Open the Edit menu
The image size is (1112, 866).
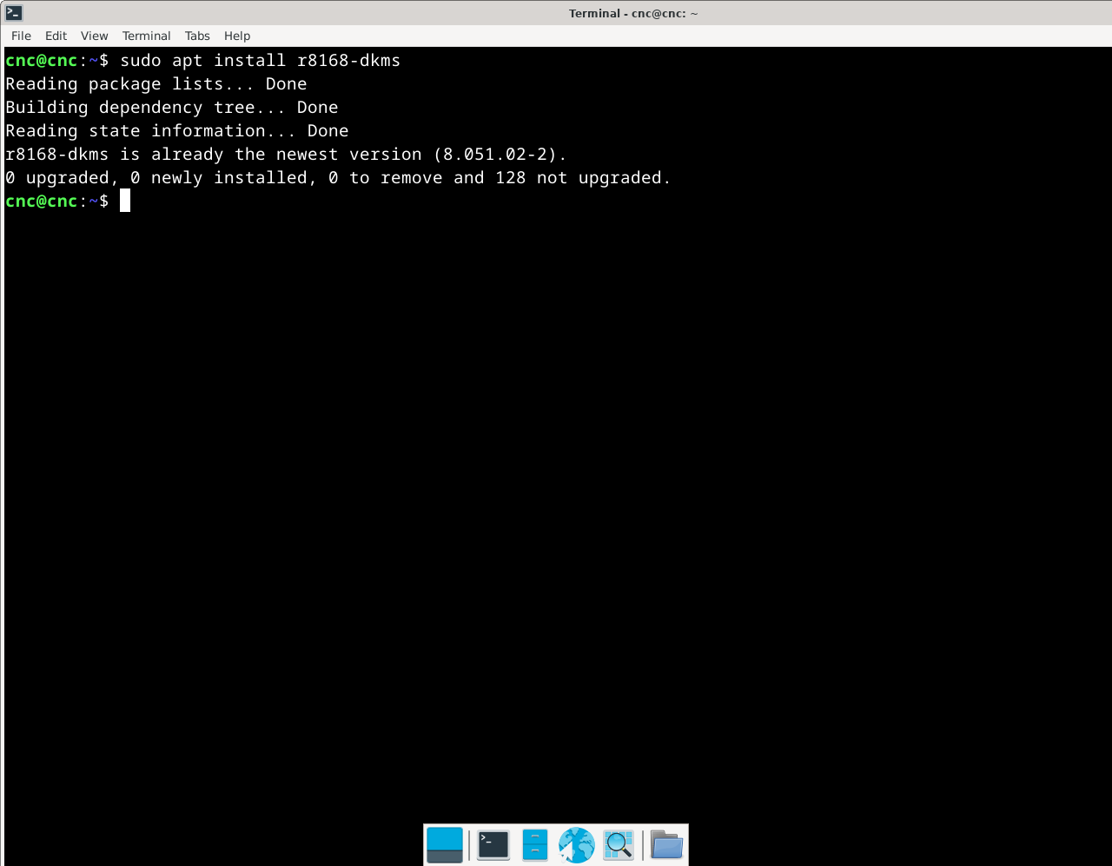(56, 36)
